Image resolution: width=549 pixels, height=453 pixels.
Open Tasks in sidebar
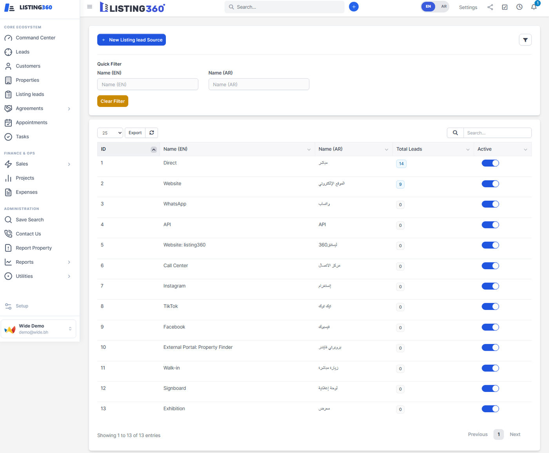22,136
